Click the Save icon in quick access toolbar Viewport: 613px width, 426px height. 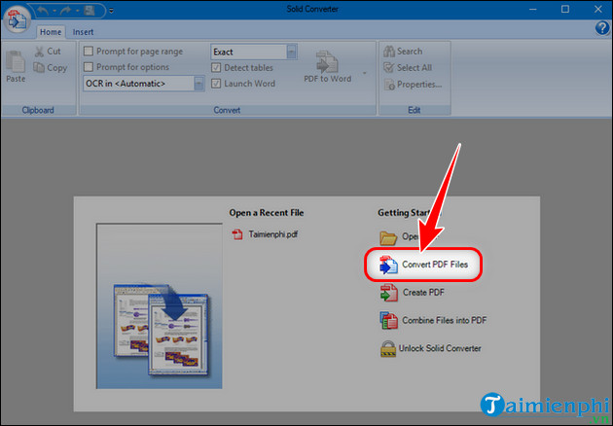coord(90,10)
